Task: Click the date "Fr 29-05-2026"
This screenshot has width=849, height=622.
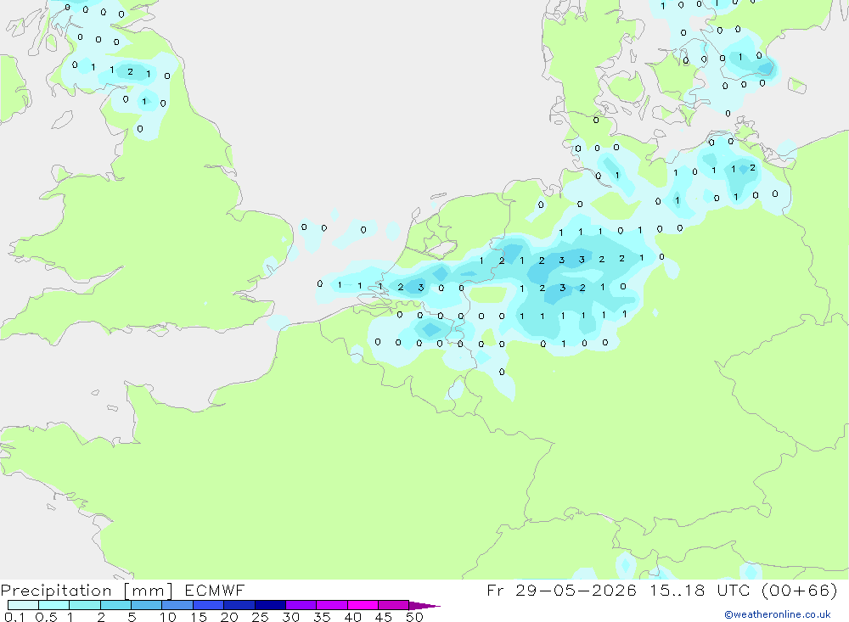Action: pos(561,590)
